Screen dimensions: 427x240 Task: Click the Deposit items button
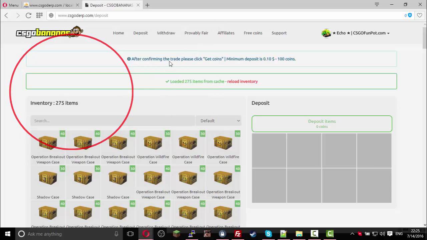click(x=322, y=124)
